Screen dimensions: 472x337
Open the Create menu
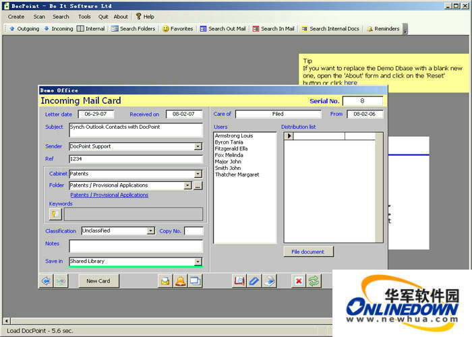click(x=16, y=17)
